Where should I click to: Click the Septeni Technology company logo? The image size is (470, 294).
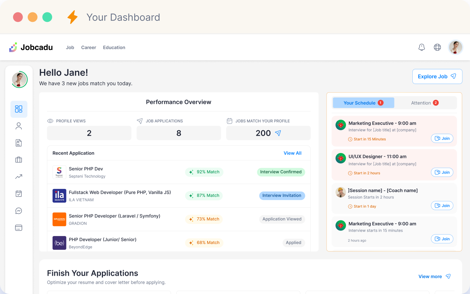point(59,172)
